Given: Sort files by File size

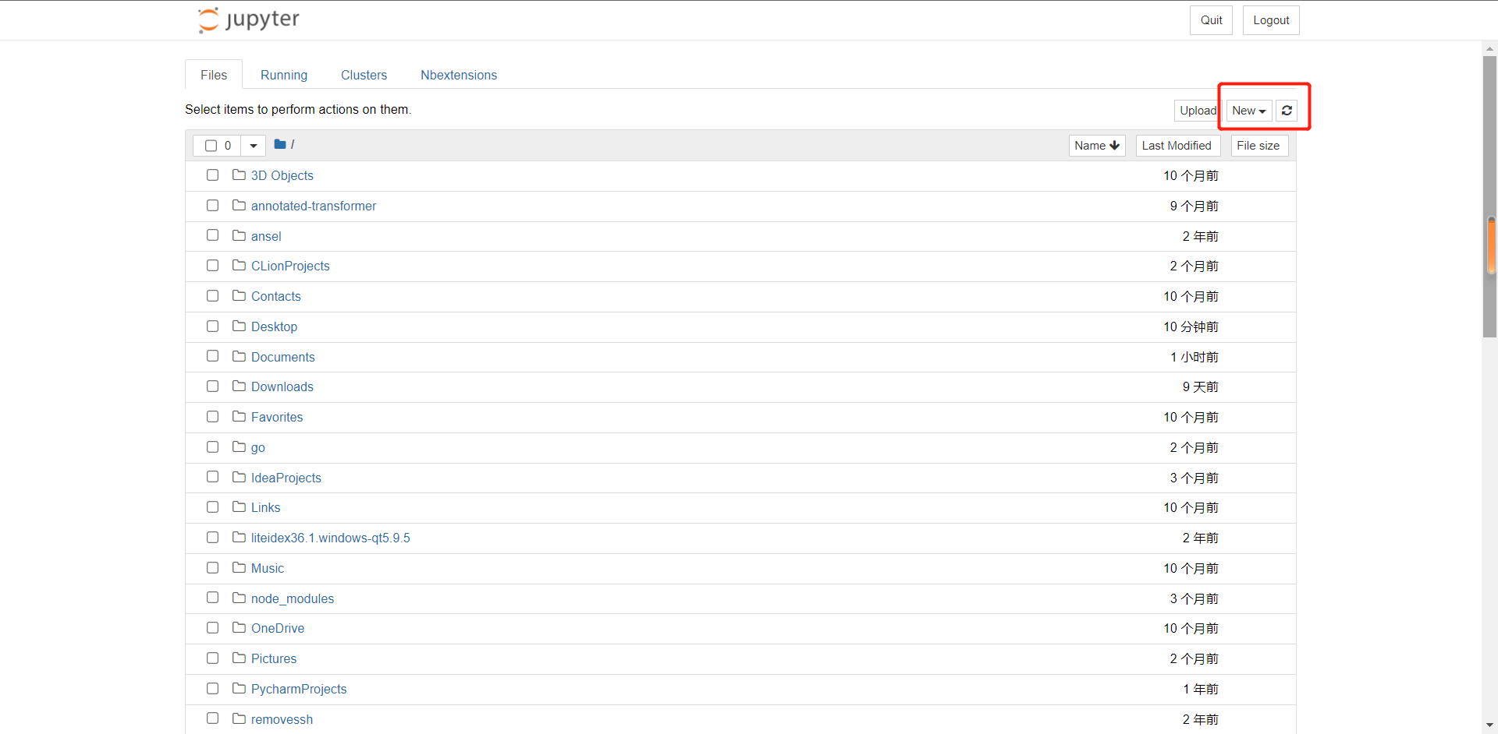Looking at the screenshot, I should [1259, 146].
